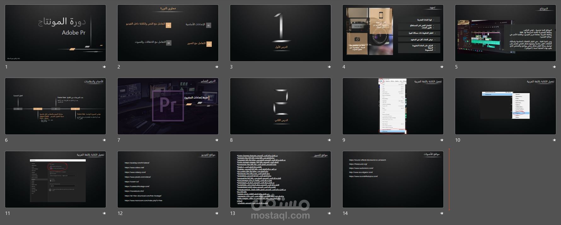Click the animation star under slide 9
The width and height of the screenshot is (561, 225).
tap(442, 140)
